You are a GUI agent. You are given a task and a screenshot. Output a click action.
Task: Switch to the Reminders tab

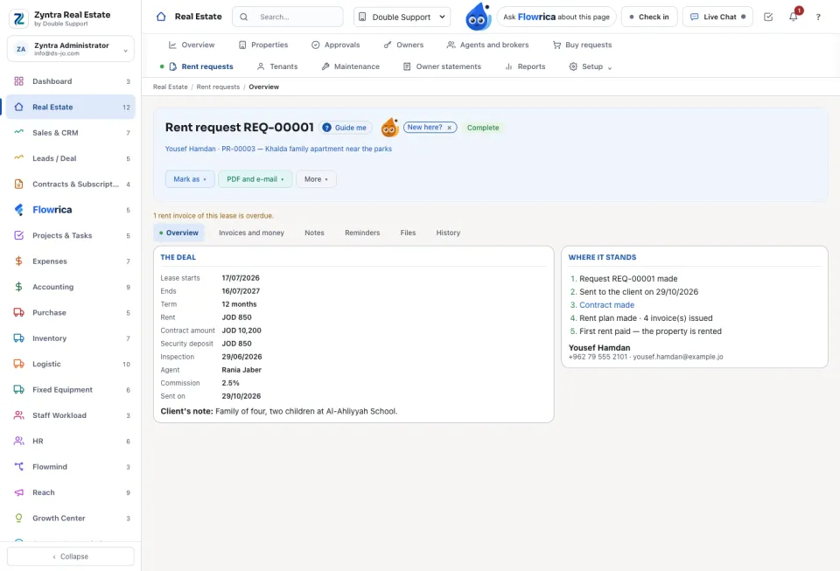pyautogui.click(x=362, y=233)
